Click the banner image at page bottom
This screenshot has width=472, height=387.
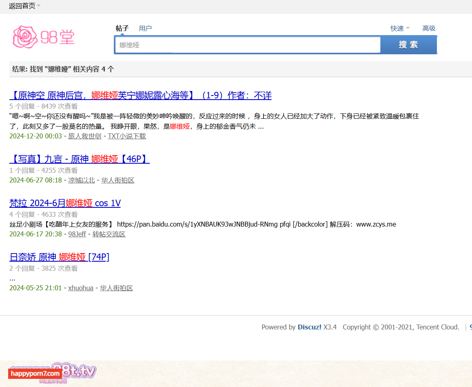click(53, 373)
